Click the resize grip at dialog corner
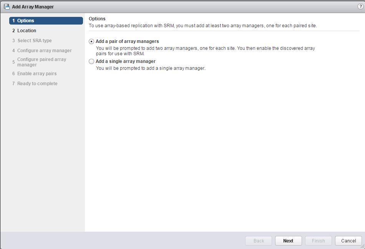Image resolution: width=365 pixels, height=249 pixels. tap(363, 247)
